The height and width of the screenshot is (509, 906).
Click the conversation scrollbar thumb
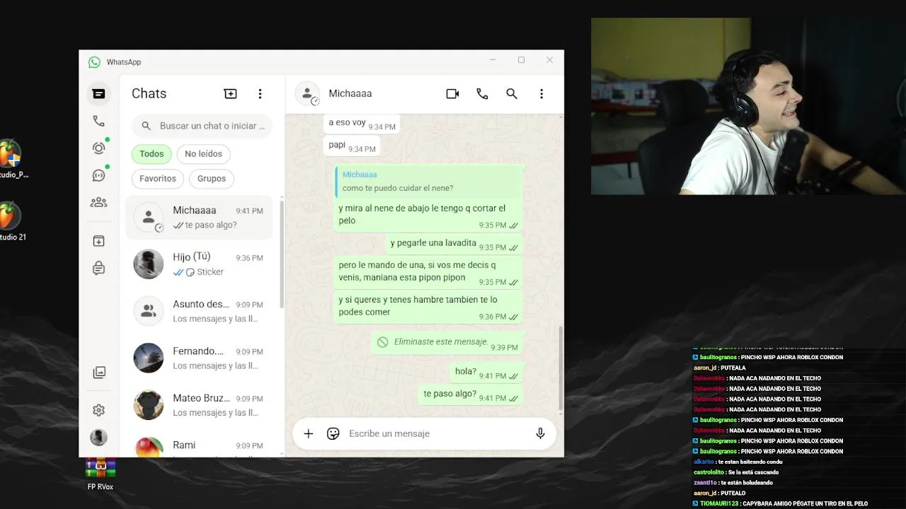[x=561, y=369]
